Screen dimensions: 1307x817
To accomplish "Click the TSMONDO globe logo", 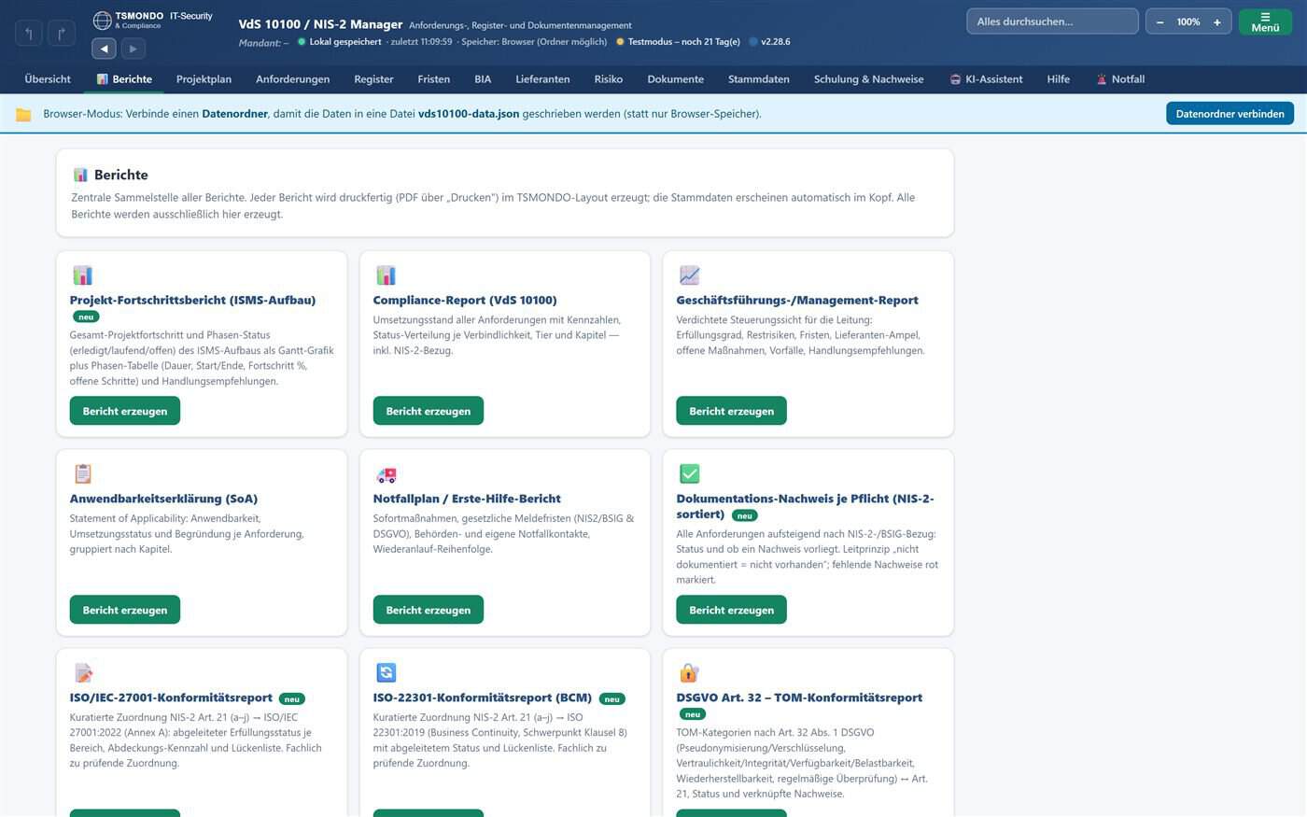I will [x=103, y=21].
